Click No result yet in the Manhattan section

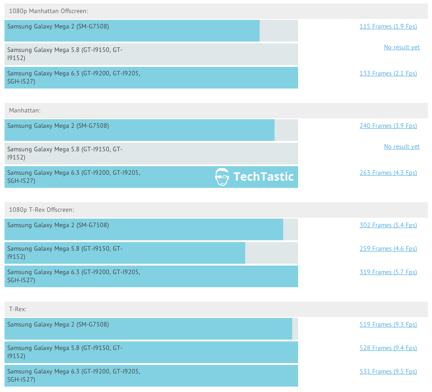tap(402, 147)
